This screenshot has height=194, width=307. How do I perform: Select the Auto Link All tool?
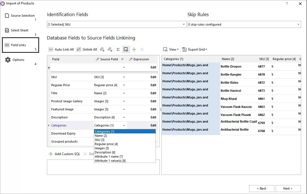coord(61,49)
